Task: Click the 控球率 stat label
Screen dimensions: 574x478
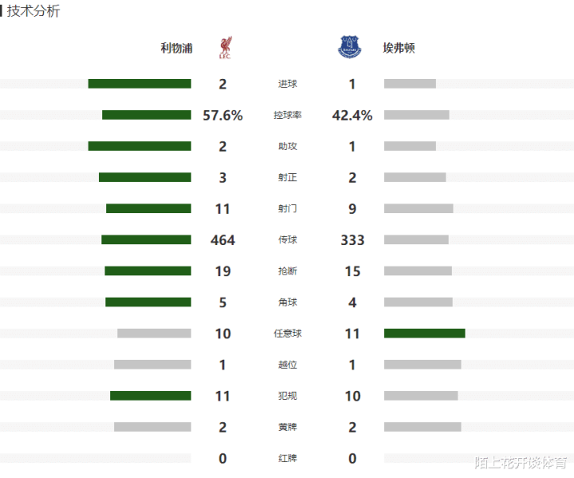Action: click(287, 116)
